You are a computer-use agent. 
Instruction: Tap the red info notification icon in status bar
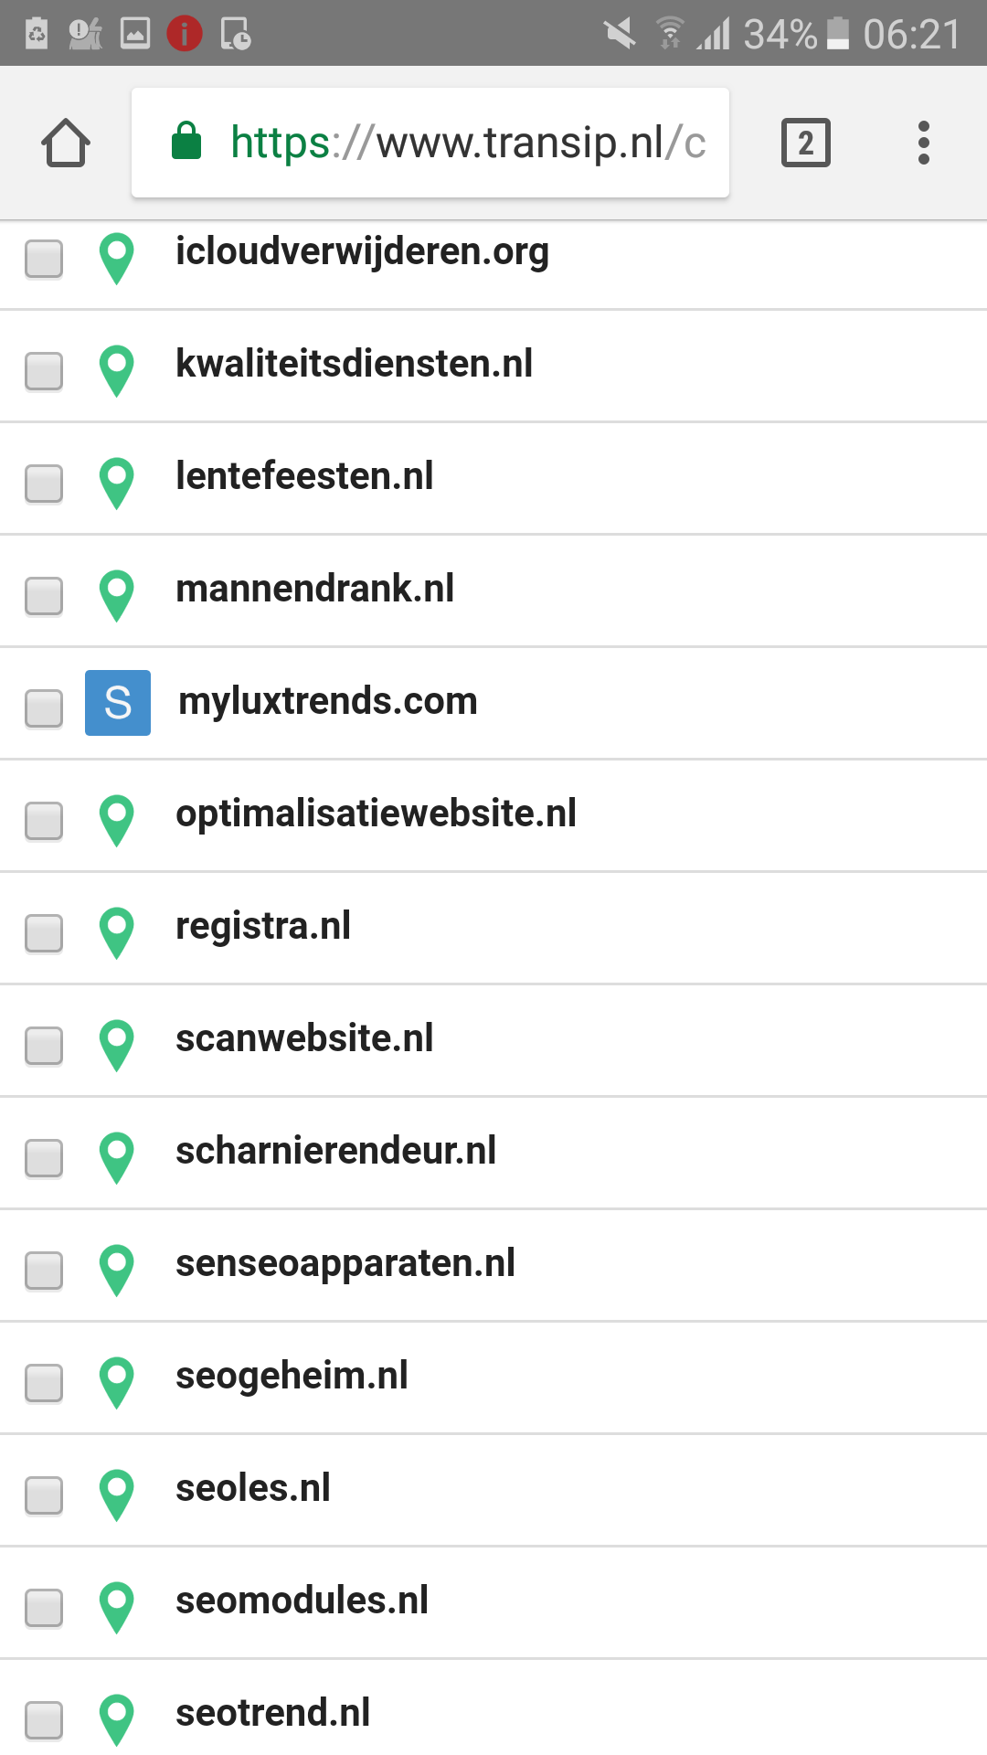pos(185,34)
